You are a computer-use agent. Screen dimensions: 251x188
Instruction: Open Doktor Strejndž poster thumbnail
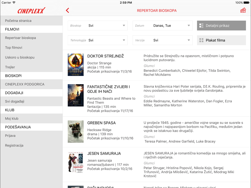[x=76, y=65]
